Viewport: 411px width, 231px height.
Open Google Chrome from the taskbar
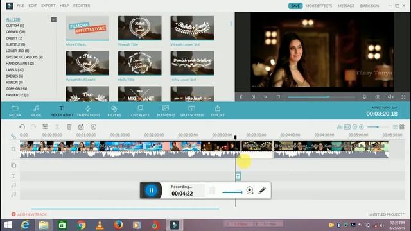pyautogui.click(x=82, y=225)
